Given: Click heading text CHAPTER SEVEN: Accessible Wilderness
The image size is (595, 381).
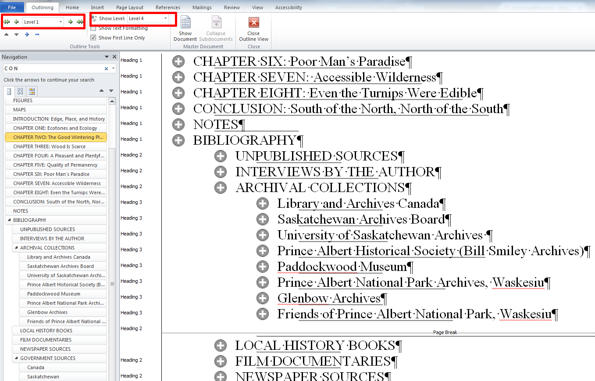Looking at the screenshot, I should coord(315,77).
